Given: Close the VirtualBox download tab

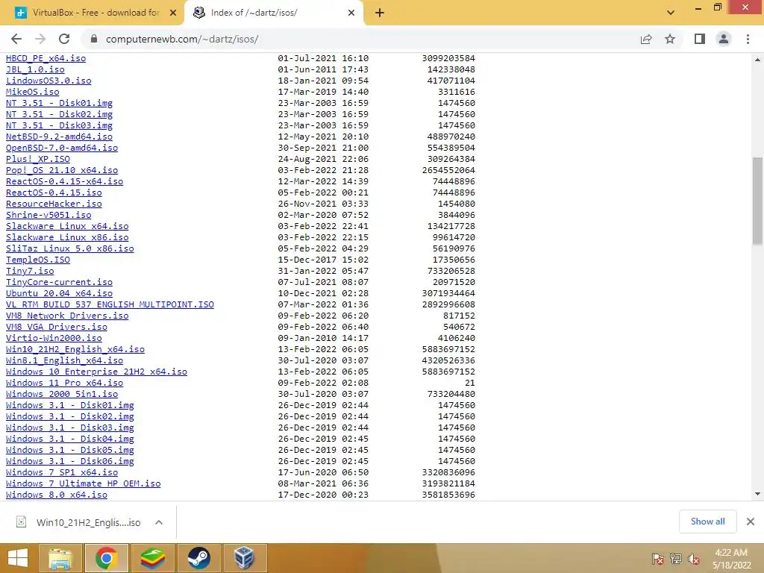Looking at the screenshot, I should click(173, 13).
